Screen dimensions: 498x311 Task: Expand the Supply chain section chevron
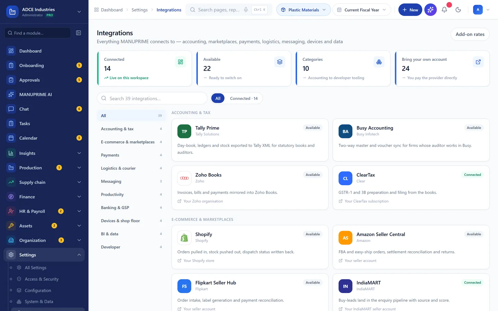(79, 182)
